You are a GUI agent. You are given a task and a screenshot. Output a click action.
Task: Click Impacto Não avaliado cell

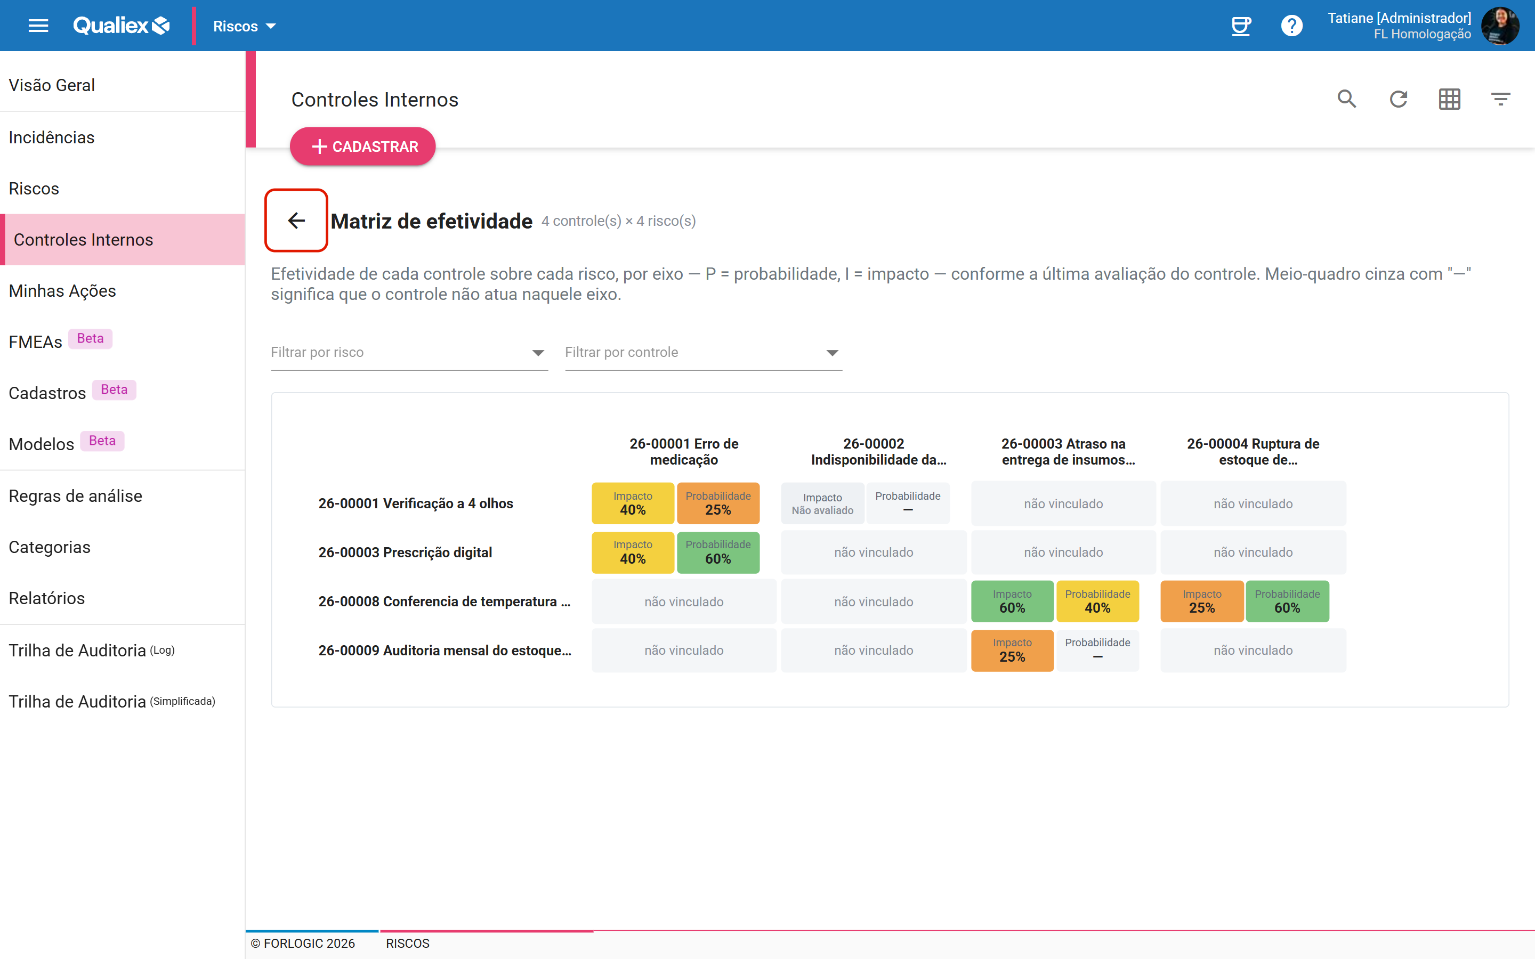tap(822, 503)
